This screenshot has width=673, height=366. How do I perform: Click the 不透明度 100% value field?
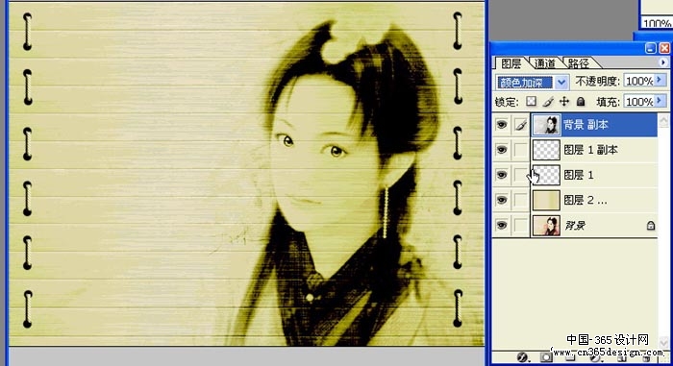639,81
